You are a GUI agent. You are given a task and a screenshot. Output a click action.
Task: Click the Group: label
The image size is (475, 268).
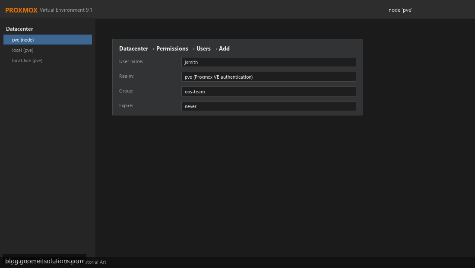pos(126,91)
